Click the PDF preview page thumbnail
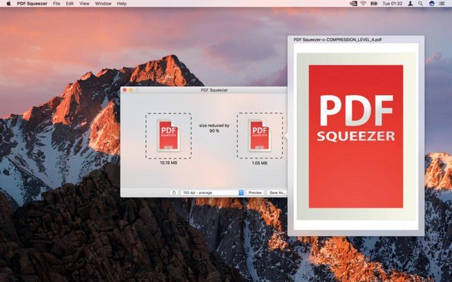Screen dimensions: 452x282 click(x=356, y=137)
